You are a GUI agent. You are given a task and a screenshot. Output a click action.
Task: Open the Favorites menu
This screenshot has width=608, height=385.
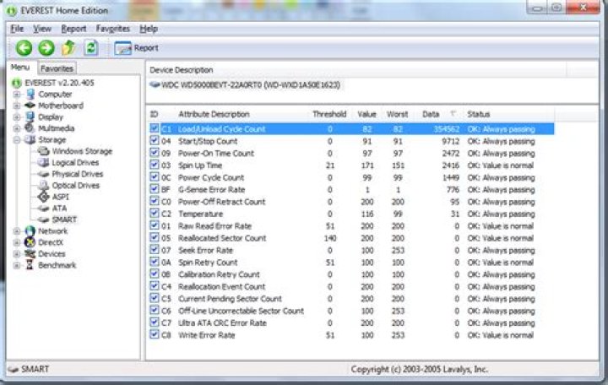[x=112, y=29]
